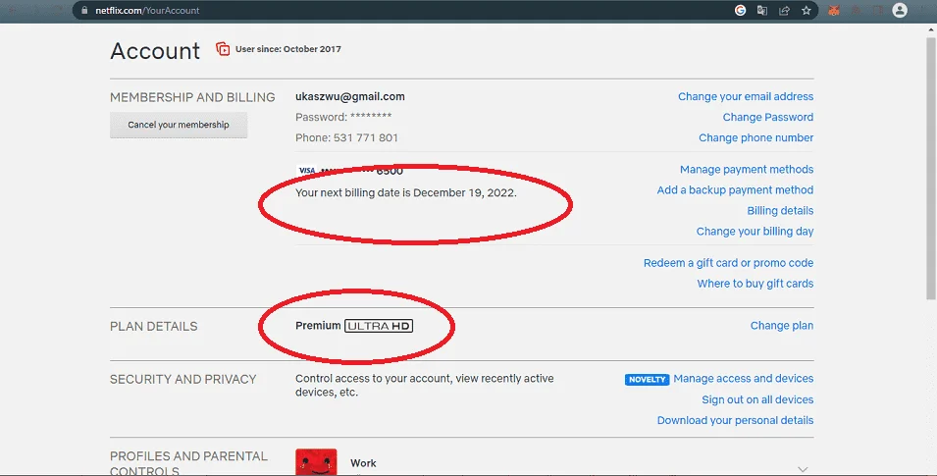Screen dimensions: 937x476
Task: Click the Change plan link
Action: [x=782, y=325]
